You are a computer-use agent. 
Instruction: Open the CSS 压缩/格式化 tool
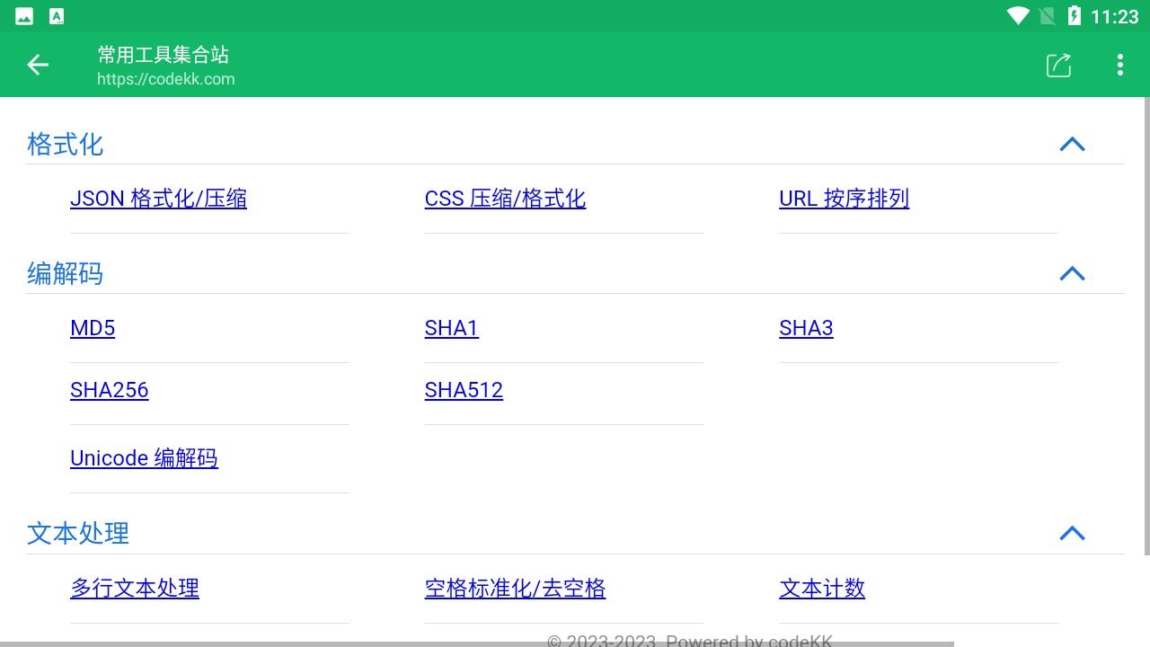[x=505, y=199]
